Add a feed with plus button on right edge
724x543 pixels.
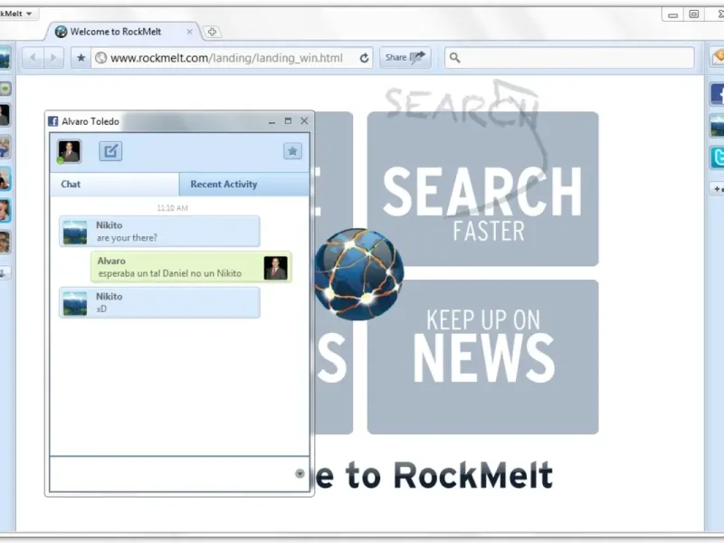click(x=717, y=189)
